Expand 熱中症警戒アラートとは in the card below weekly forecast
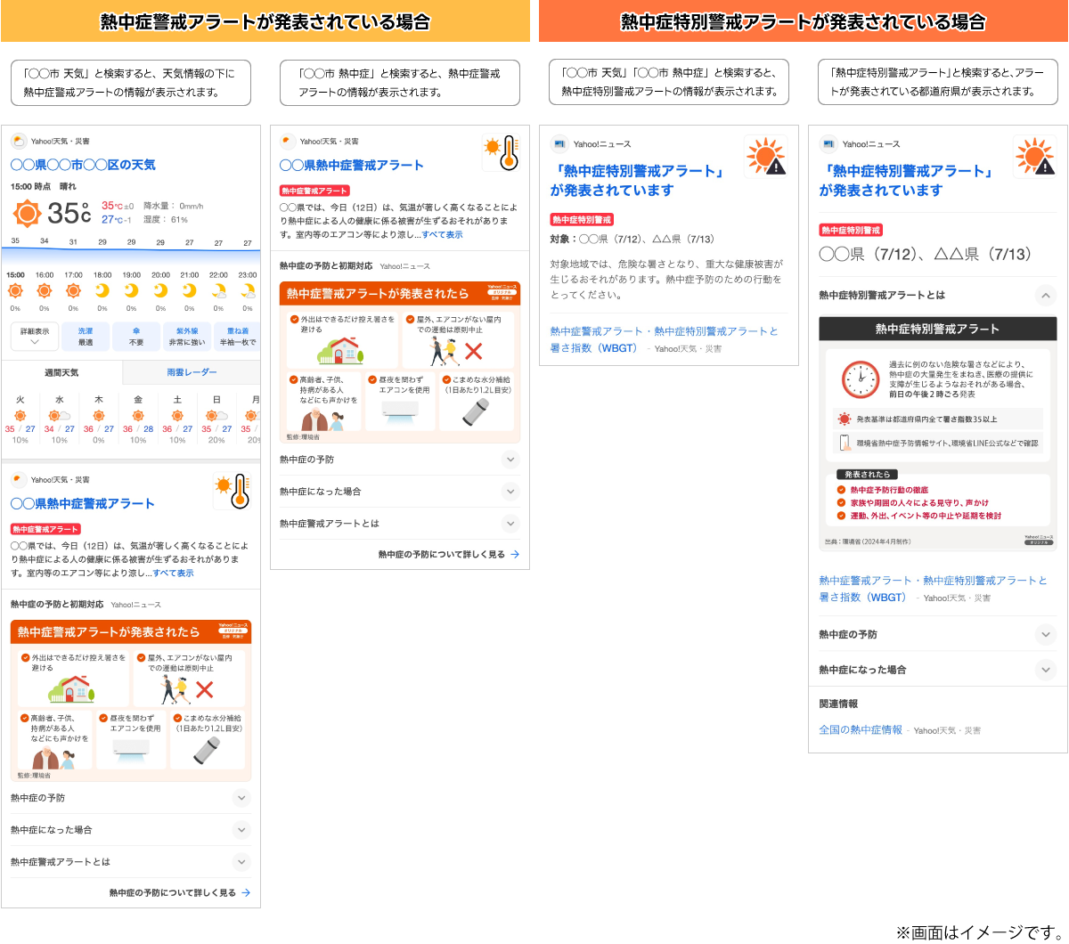Viewport: 1069px width, 944px height. click(x=131, y=862)
